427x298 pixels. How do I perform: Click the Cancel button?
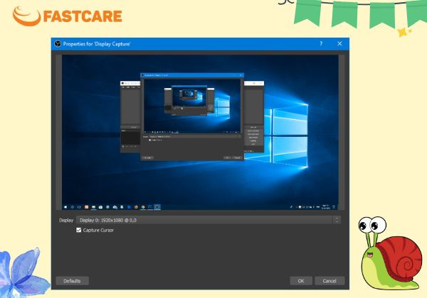[330, 281]
